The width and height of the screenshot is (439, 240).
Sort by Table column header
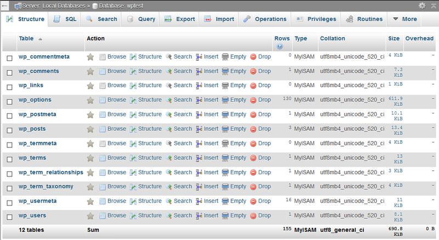tap(26, 38)
